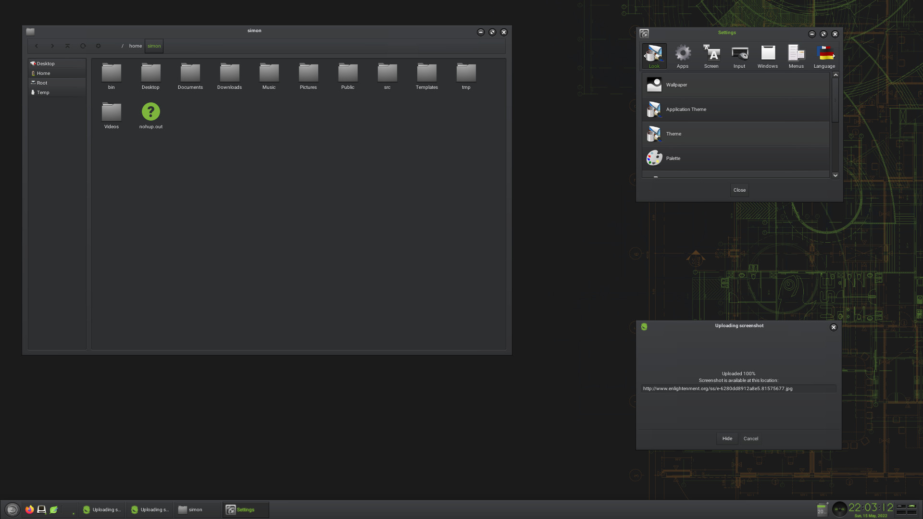Open the Screen settings category
Screen dimensions: 923x519
(711, 55)
